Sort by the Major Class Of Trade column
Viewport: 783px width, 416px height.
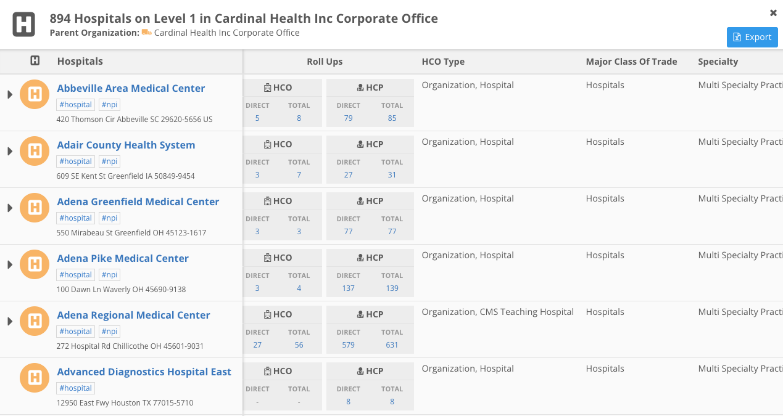click(631, 62)
